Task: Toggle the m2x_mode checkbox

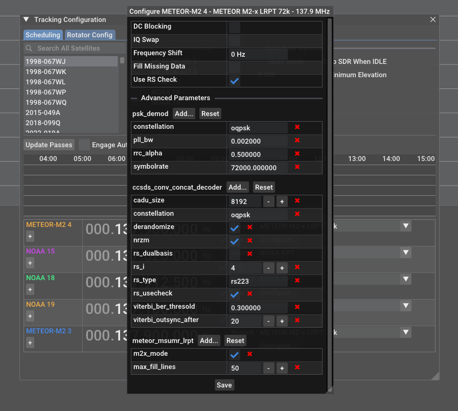Action: [234, 355]
